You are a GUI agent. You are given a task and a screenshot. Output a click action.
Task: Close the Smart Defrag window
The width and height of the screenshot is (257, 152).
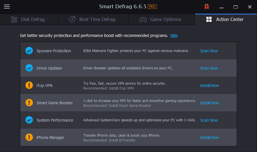pyautogui.click(x=250, y=7)
